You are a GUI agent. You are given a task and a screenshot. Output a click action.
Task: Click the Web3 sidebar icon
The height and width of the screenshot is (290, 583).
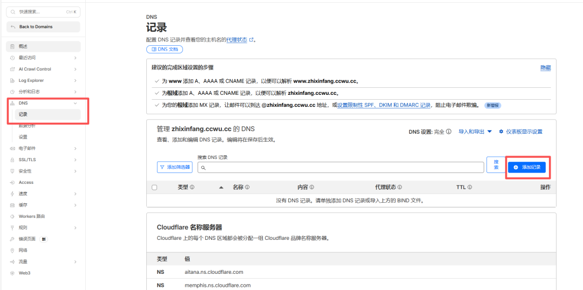(x=12, y=273)
